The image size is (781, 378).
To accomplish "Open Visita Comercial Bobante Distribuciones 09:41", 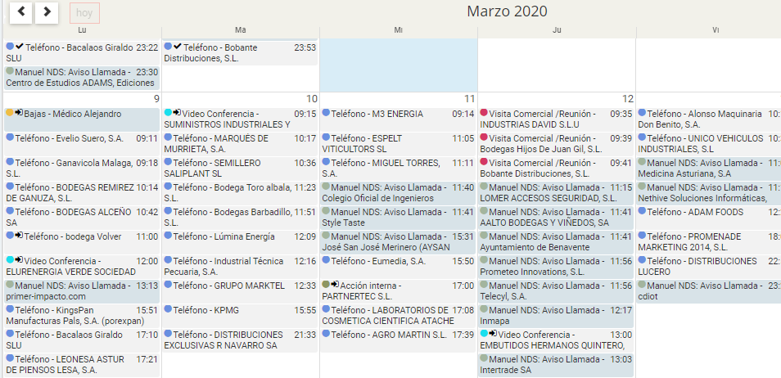I will coord(556,169).
